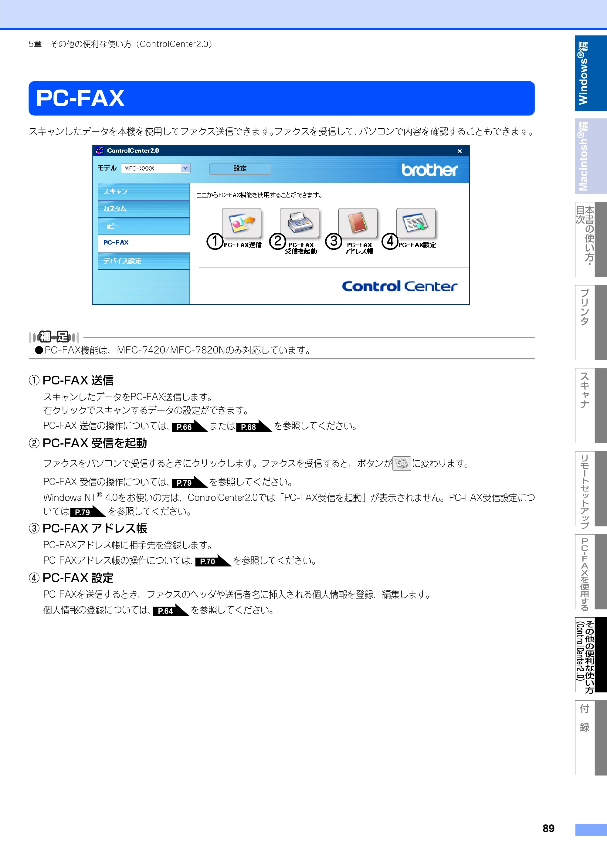This screenshot has width=607, height=859.
Task: Open the PC-FAX設定 settings icon
Action: point(416,223)
